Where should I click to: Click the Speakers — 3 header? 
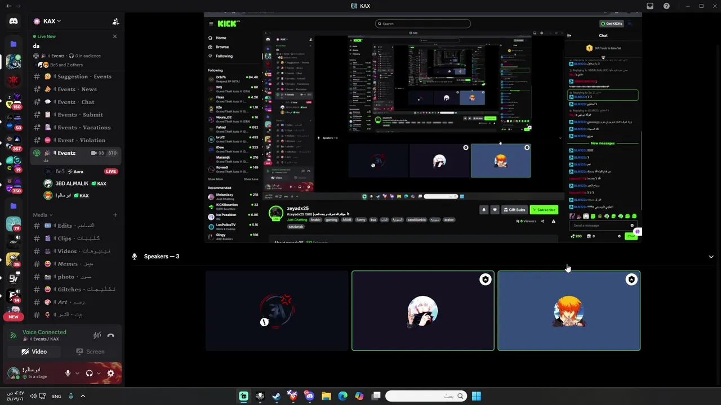[x=161, y=256]
